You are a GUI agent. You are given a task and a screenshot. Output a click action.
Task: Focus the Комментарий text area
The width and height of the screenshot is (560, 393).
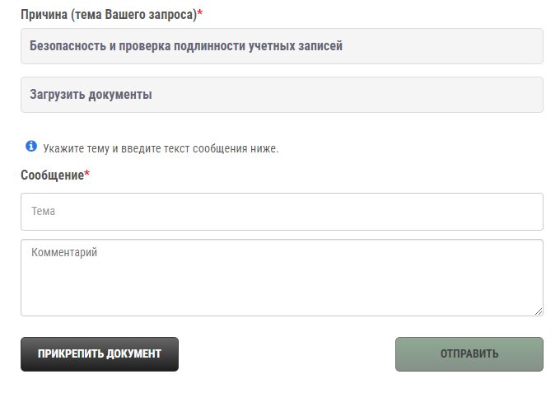(282, 278)
